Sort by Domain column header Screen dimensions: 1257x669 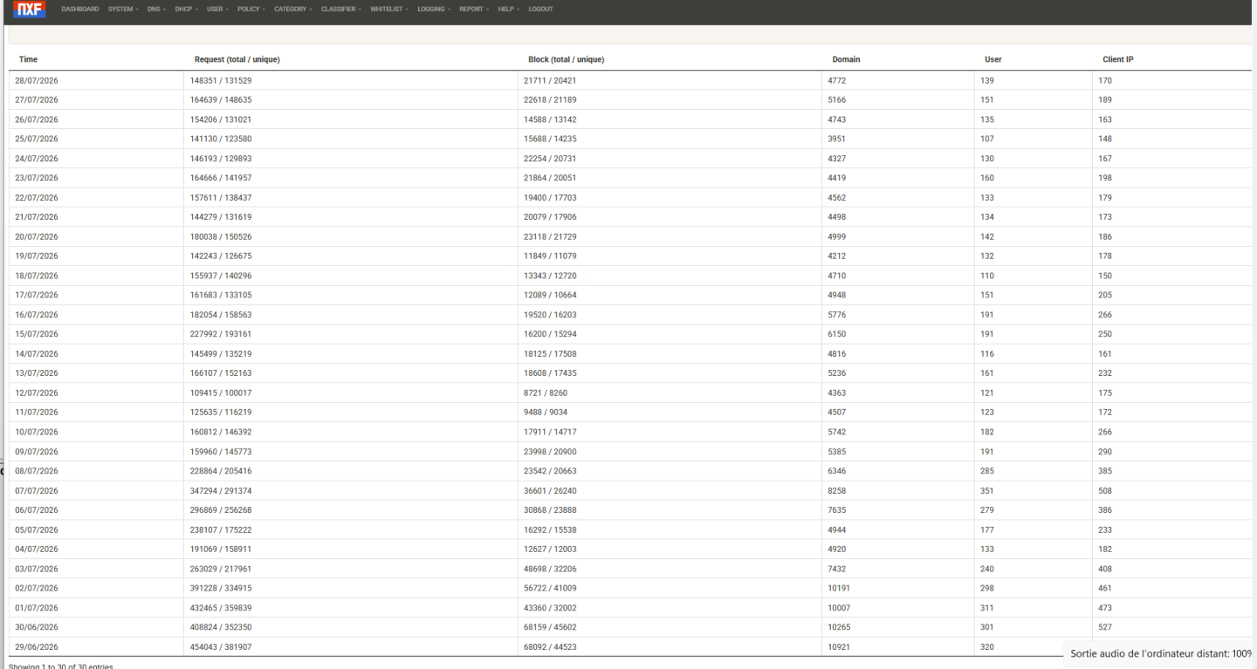[x=846, y=59]
